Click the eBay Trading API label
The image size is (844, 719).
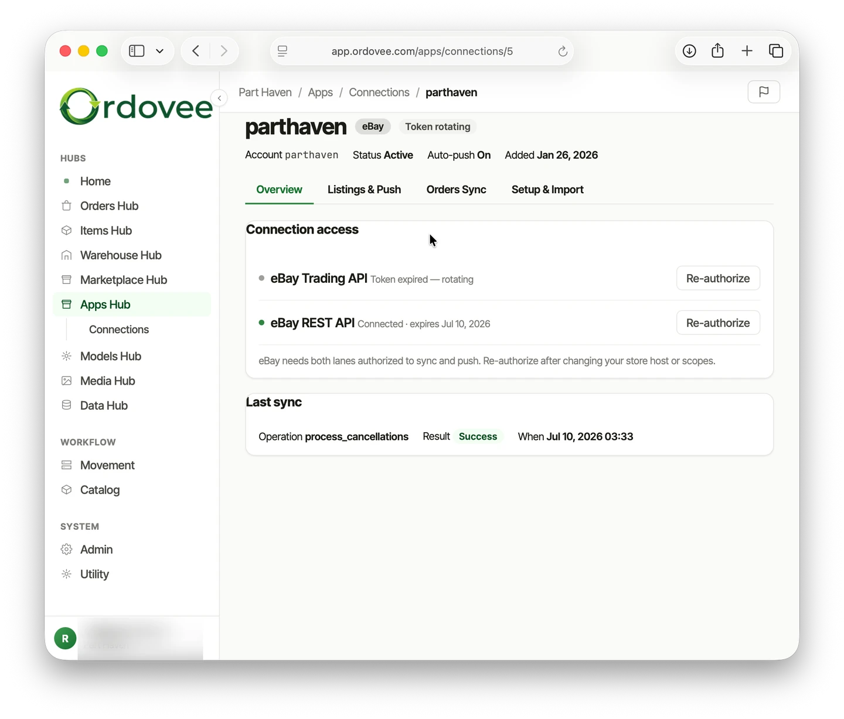[x=319, y=279]
